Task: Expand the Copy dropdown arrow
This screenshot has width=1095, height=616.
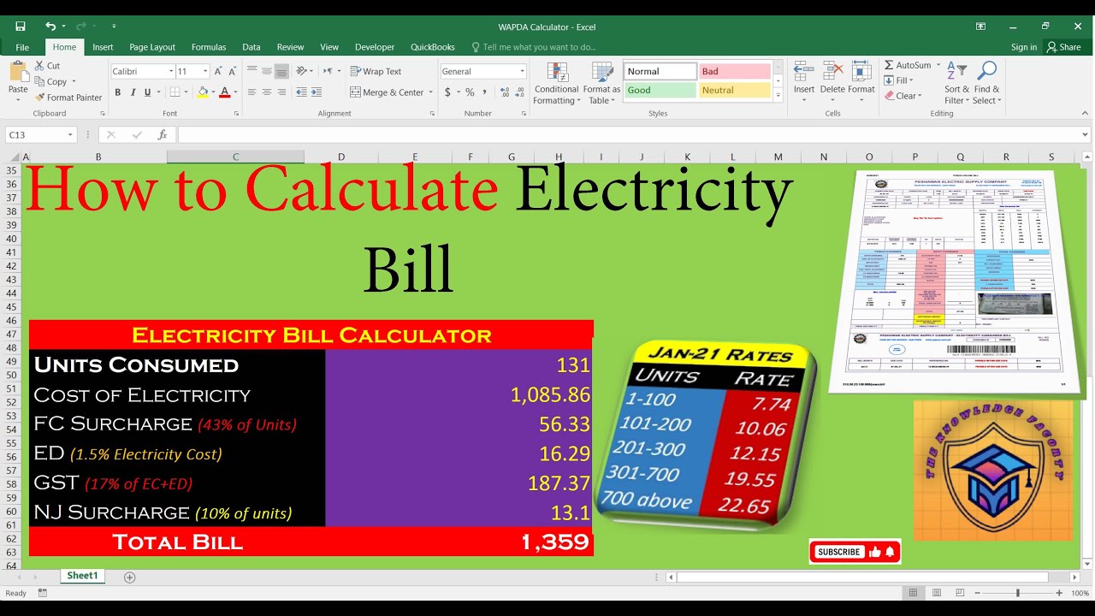Action: tap(74, 82)
